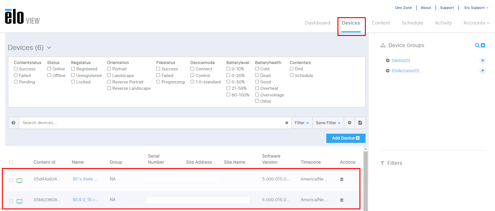The image size is (495, 211).
Task: Open the gear settings next to Save Filter
Action: (350, 123)
